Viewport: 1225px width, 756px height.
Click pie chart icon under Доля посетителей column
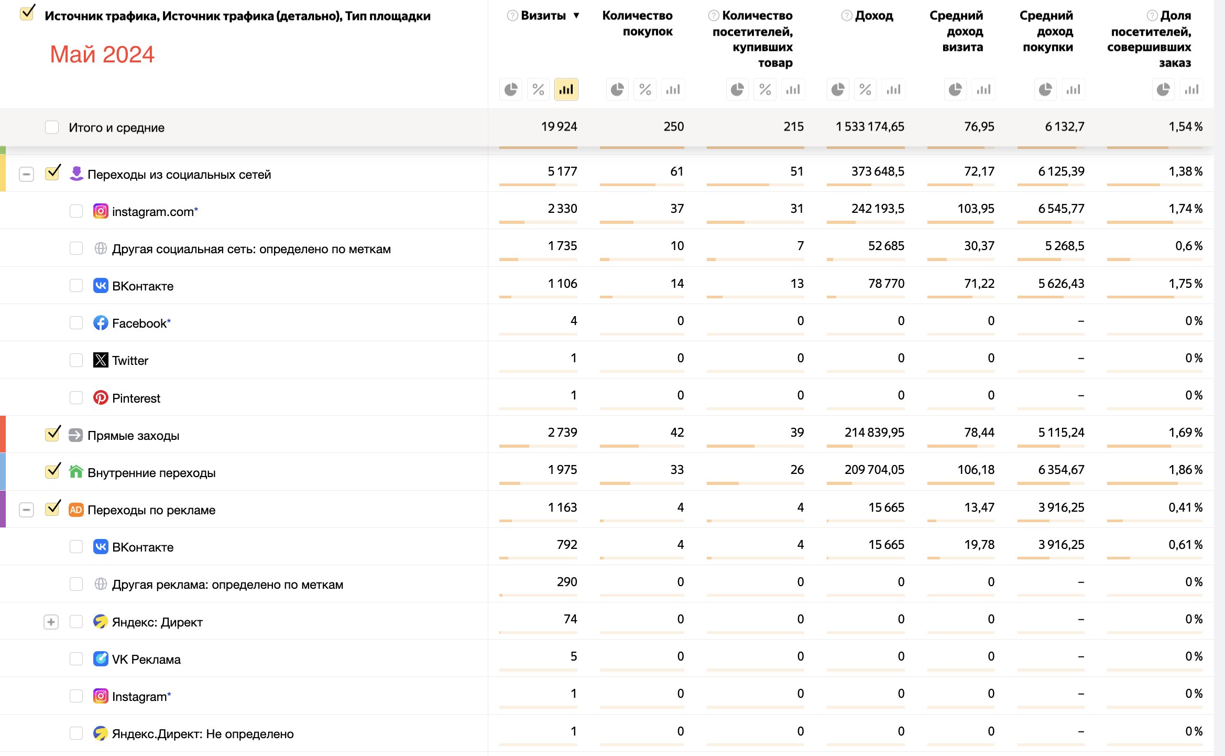tap(1163, 90)
